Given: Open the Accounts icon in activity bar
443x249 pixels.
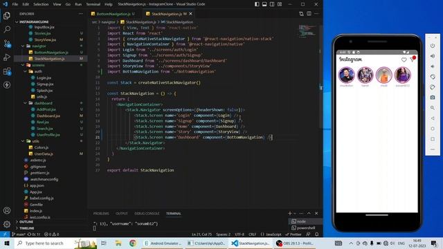Looking at the screenshot, I should point(7,210).
